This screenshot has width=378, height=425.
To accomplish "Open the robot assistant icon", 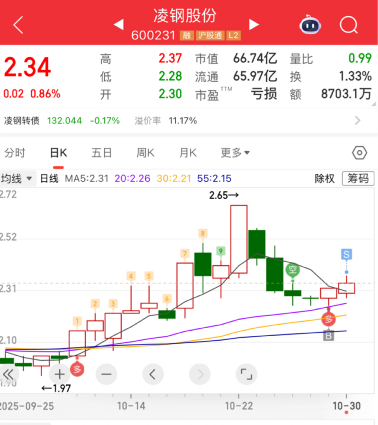I will [x=310, y=24].
